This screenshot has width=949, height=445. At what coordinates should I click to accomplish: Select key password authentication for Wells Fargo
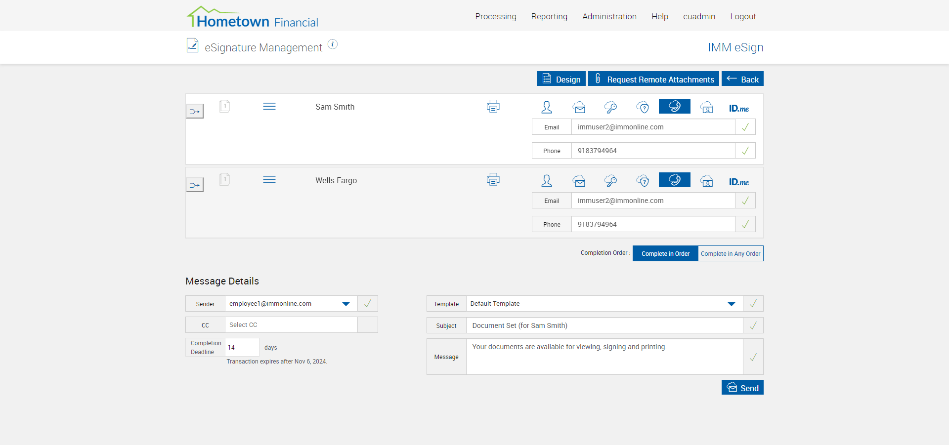pos(611,181)
